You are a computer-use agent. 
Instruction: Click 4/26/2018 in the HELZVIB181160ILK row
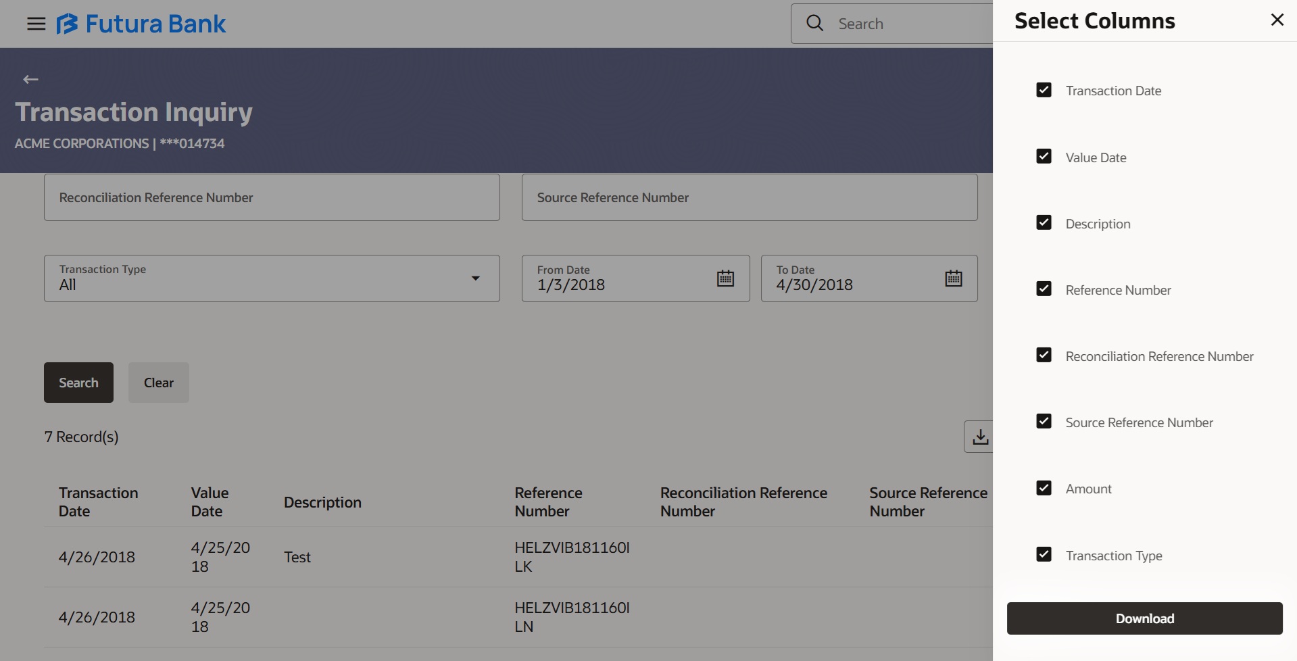click(97, 557)
